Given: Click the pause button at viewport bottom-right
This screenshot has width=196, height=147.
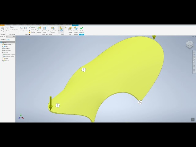Looking at the screenshot, I should point(193,119).
